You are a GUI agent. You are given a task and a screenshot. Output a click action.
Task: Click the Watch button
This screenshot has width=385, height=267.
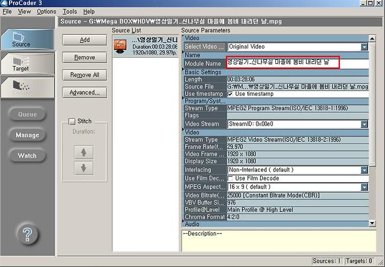tap(27, 156)
